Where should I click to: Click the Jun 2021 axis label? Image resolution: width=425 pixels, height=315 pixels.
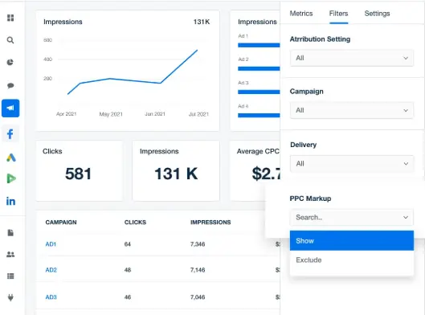pos(155,114)
